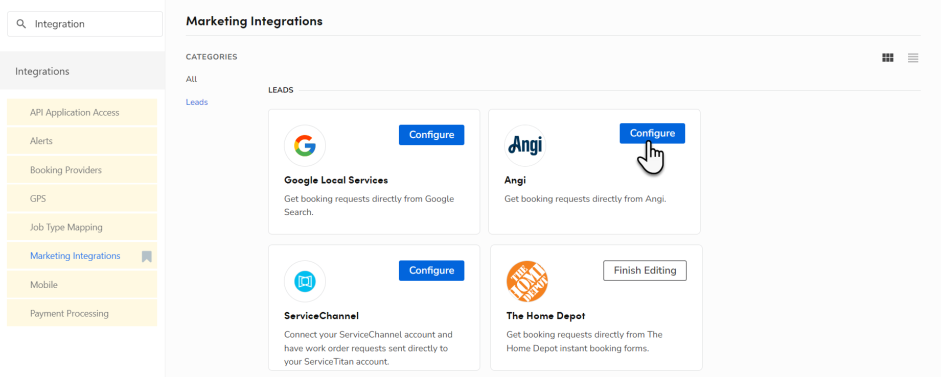941x377 pixels.
Task: Open API Application Access settings
Action: click(x=75, y=112)
